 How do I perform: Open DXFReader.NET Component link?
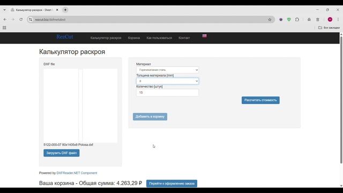coord(77,173)
